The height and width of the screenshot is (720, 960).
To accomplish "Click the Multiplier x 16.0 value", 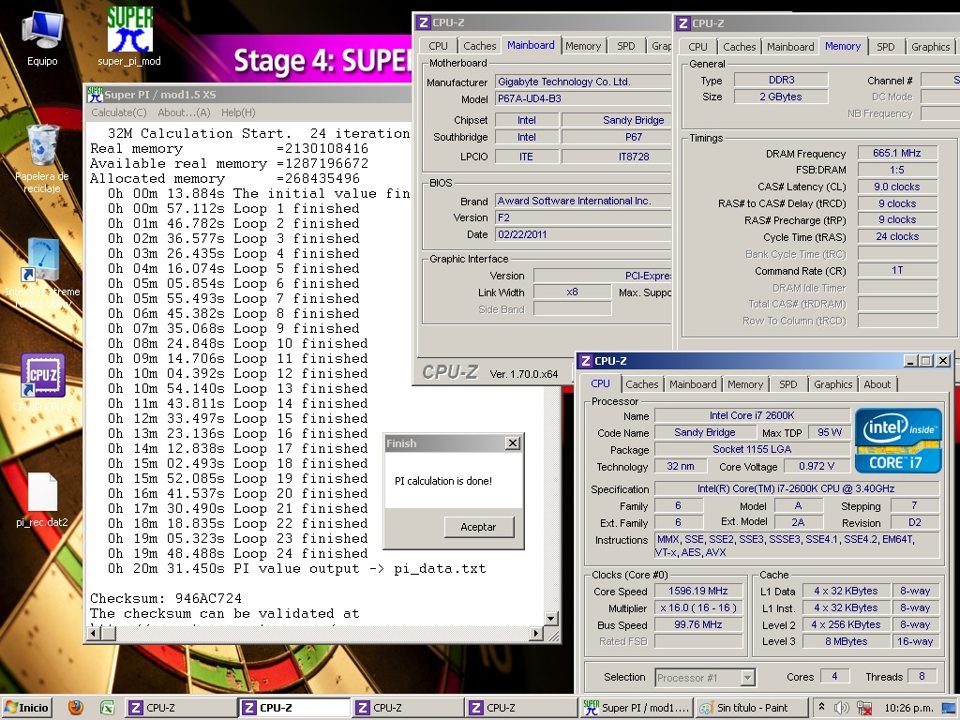I will pyautogui.click(x=697, y=607).
